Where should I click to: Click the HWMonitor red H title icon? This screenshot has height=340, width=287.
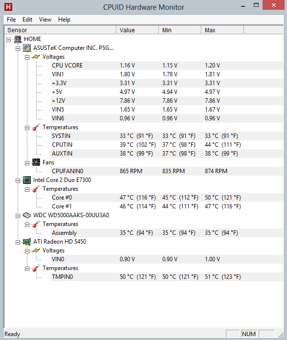click(8, 7)
